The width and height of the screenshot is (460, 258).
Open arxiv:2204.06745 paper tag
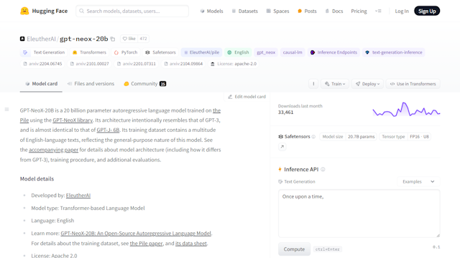[x=42, y=64]
